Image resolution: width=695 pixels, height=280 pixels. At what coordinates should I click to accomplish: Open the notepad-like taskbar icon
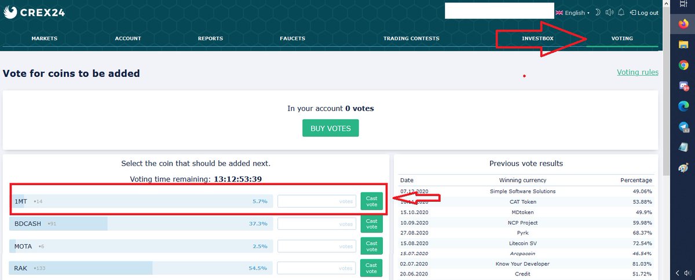pyautogui.click(x=683, y=148)
